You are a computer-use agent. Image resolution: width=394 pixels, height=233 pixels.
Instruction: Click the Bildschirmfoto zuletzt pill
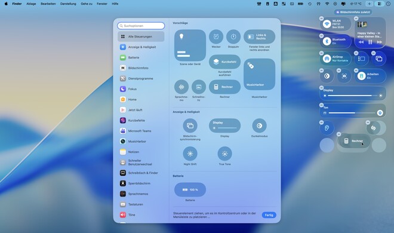point(353,12)
